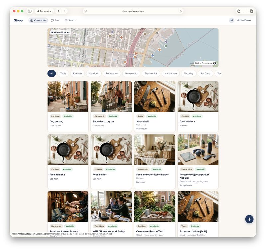
Task: Click the floating plus add-listing button
Action: (x=249, y=219)
